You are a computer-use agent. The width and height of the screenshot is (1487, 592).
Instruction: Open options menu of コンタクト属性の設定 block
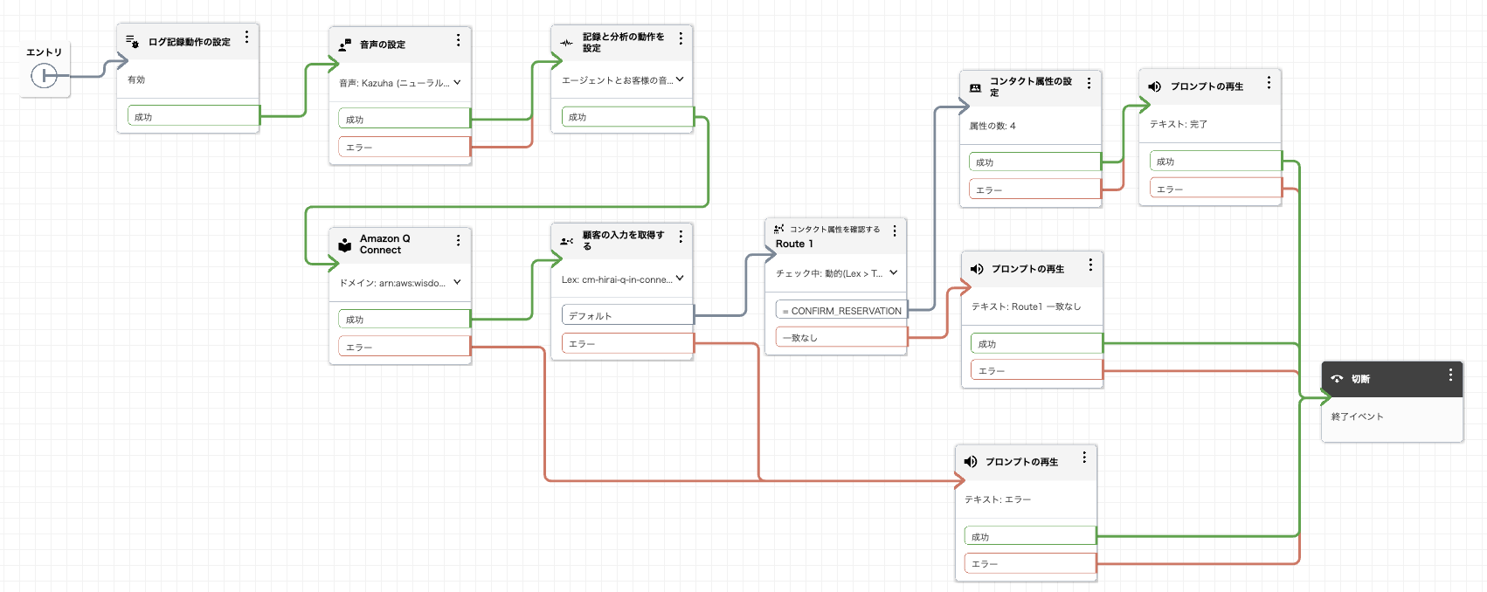pos(1089,83)
